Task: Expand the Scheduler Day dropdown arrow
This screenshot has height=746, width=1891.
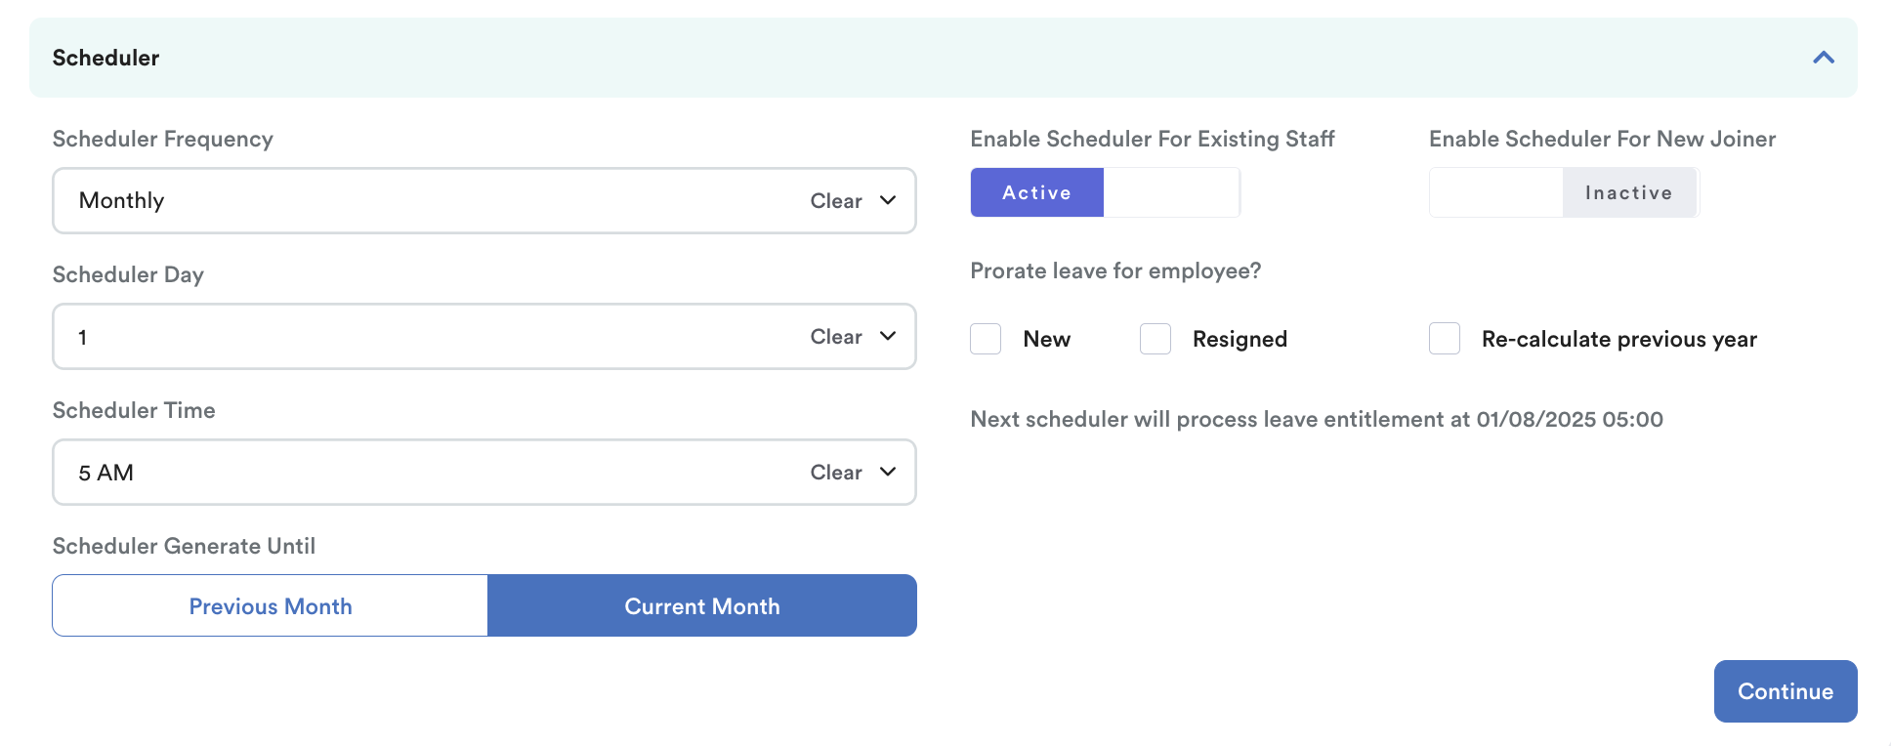Action: point(888,336)
